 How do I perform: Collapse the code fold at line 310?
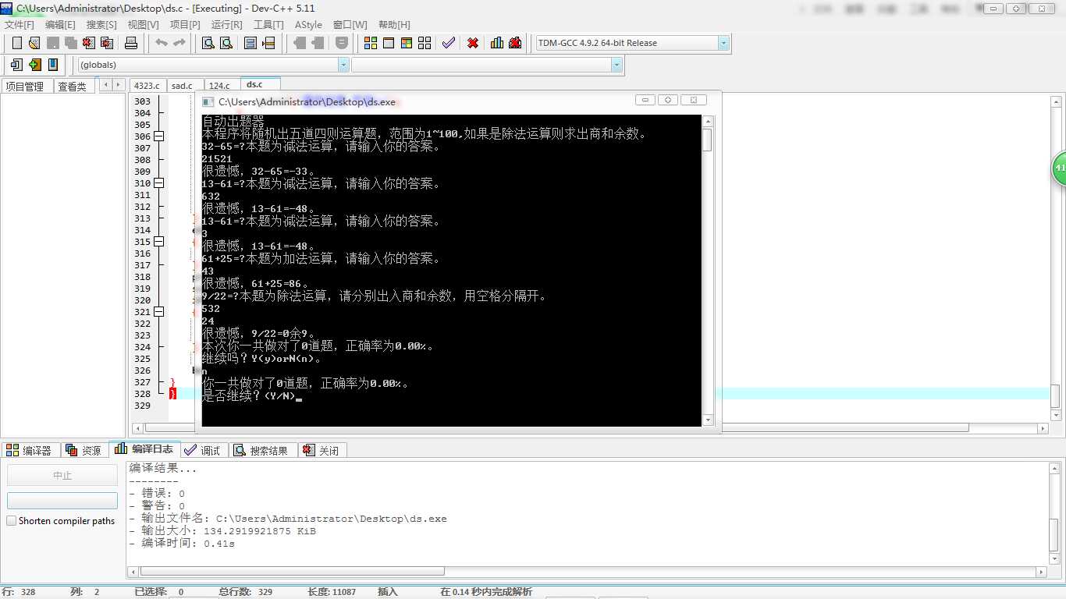[159, 183]
